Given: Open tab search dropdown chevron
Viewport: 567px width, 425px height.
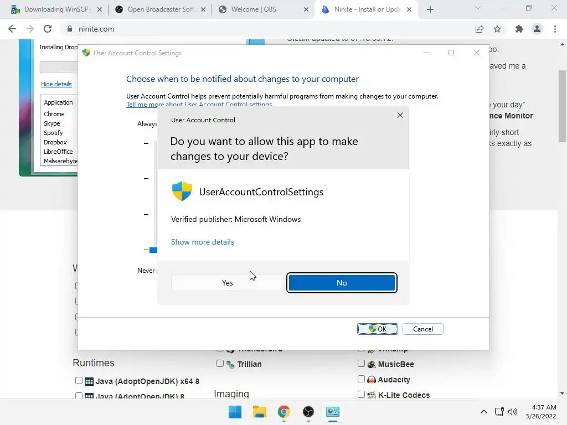Looking at the screenshot, I should pos(478,8).
